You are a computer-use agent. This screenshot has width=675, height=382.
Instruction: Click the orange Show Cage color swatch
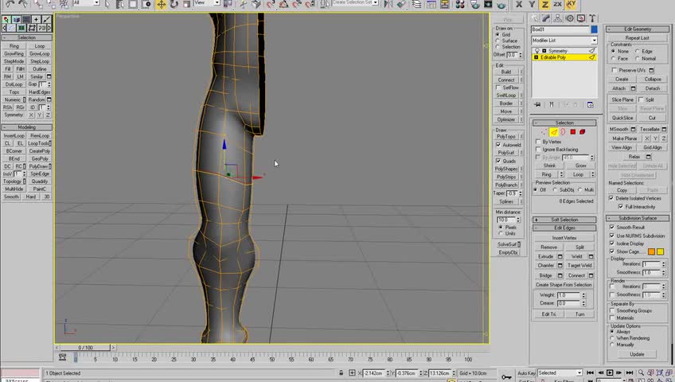pos(651,251)
